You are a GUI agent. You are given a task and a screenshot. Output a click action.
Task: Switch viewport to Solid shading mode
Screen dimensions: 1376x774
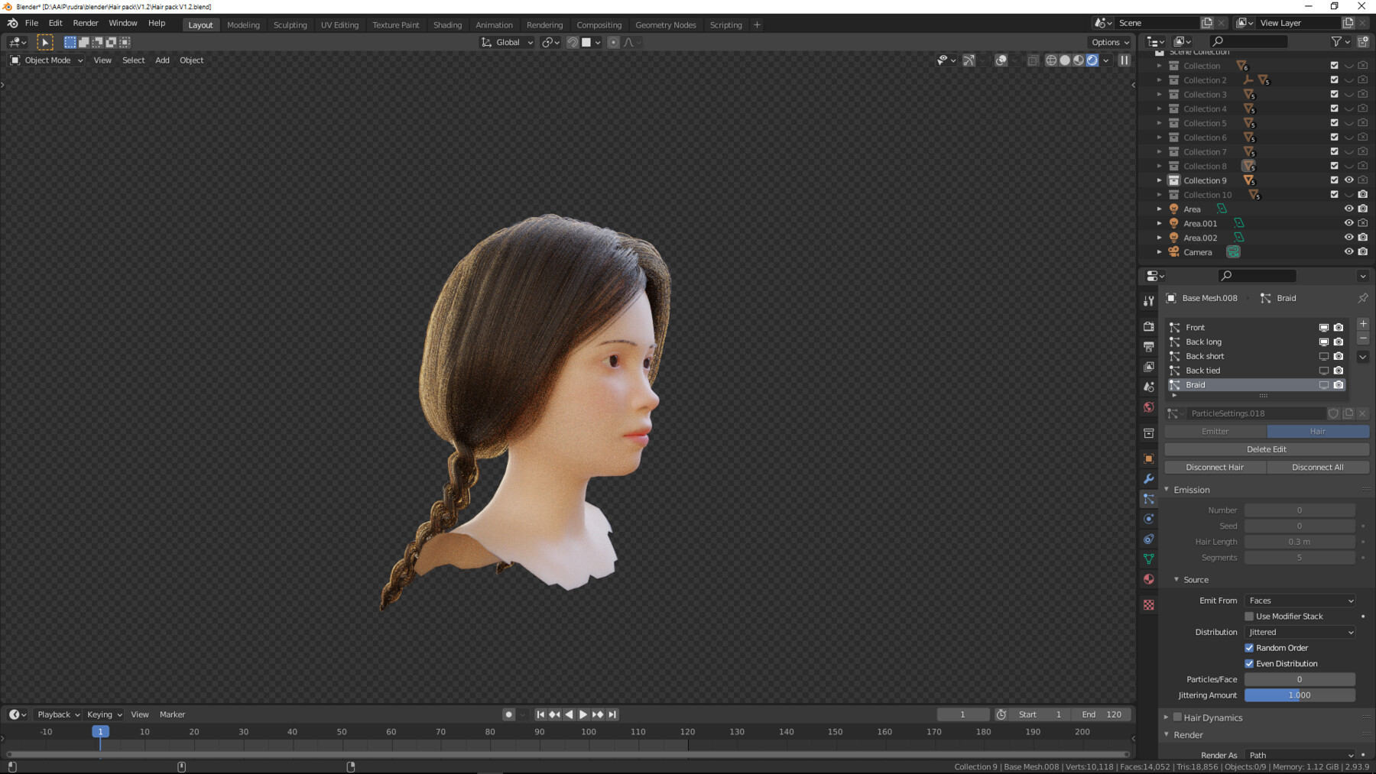1065,60
